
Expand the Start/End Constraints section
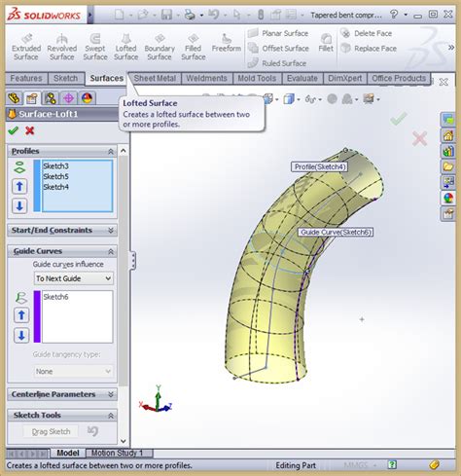(111, 231)
